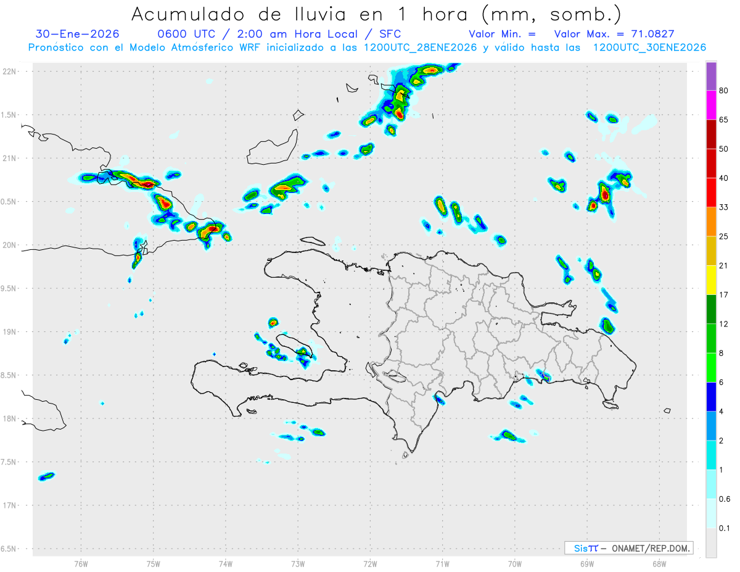Click the legend value "40"
740x572 pixels.
click(724, 178)
